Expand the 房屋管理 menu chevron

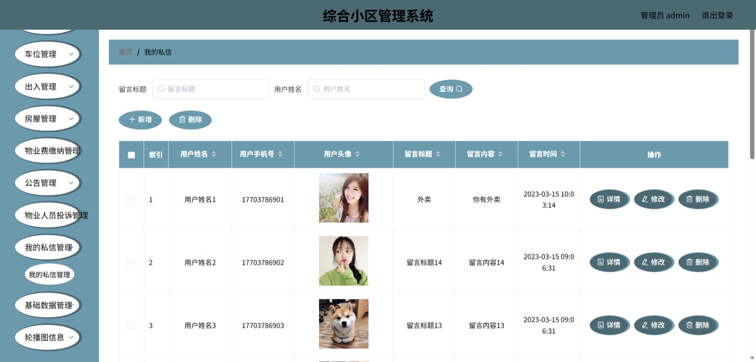71,118
